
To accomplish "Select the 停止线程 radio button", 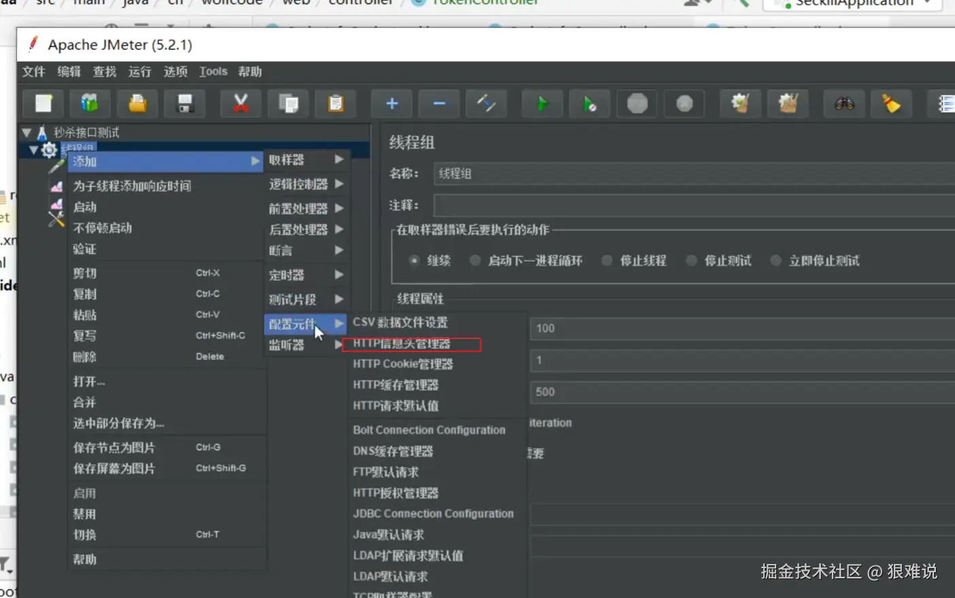I will coord(607,260).
